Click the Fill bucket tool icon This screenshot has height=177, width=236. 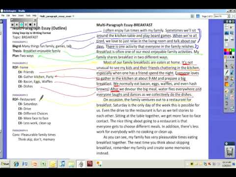coord(227,85)
